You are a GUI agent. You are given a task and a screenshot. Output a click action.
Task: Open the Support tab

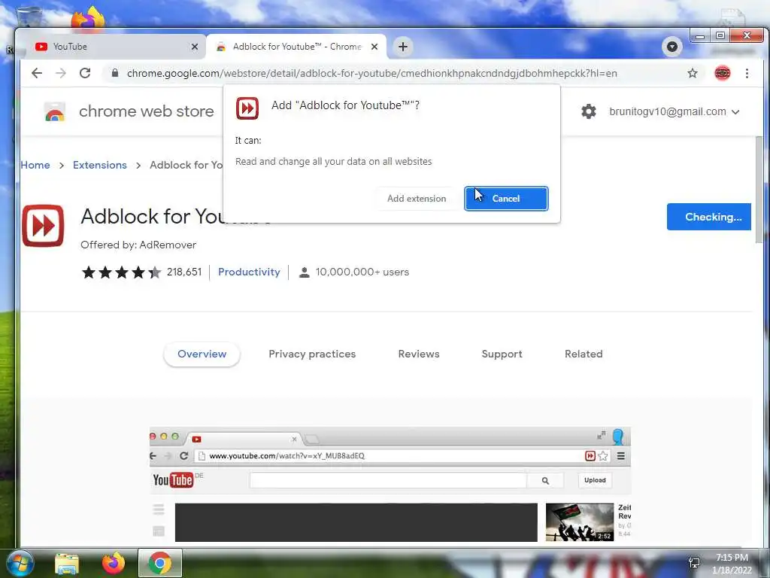[x=502, y=354]
